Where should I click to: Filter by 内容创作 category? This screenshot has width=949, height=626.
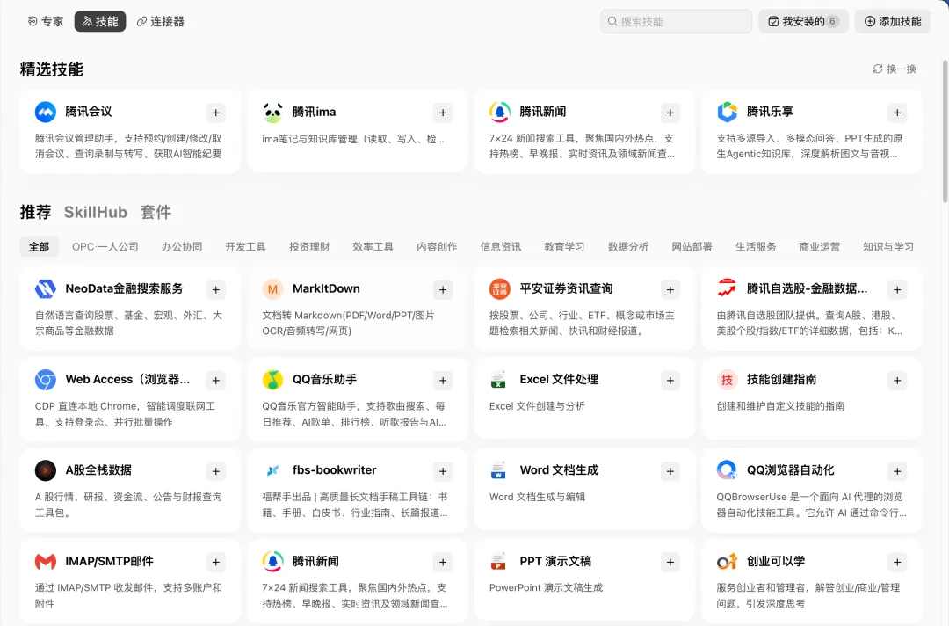[437, 246]
